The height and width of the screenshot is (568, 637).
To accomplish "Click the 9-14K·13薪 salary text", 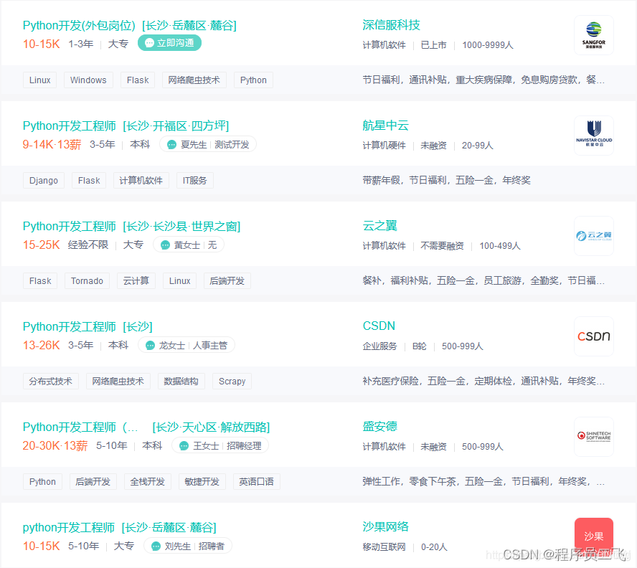I will pos(52,144).
